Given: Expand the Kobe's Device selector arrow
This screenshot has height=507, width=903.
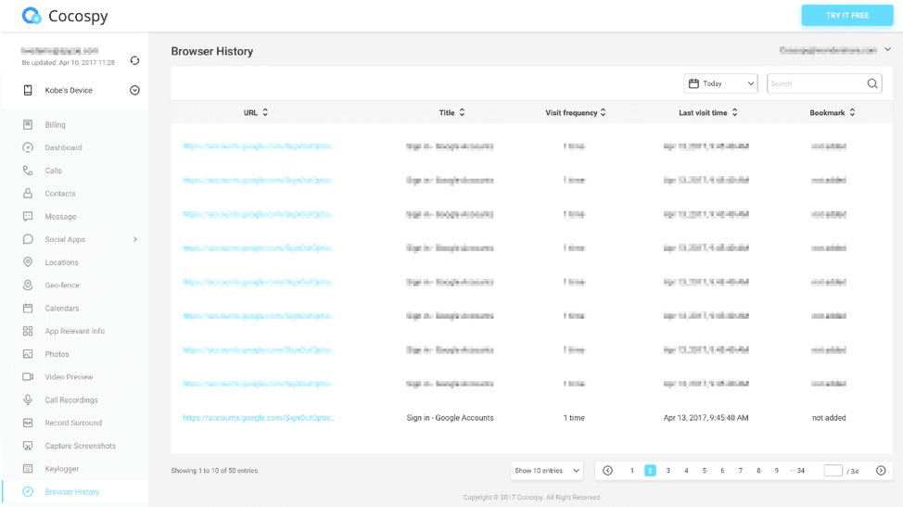Looking at the screenshot, I should [134, 90].
